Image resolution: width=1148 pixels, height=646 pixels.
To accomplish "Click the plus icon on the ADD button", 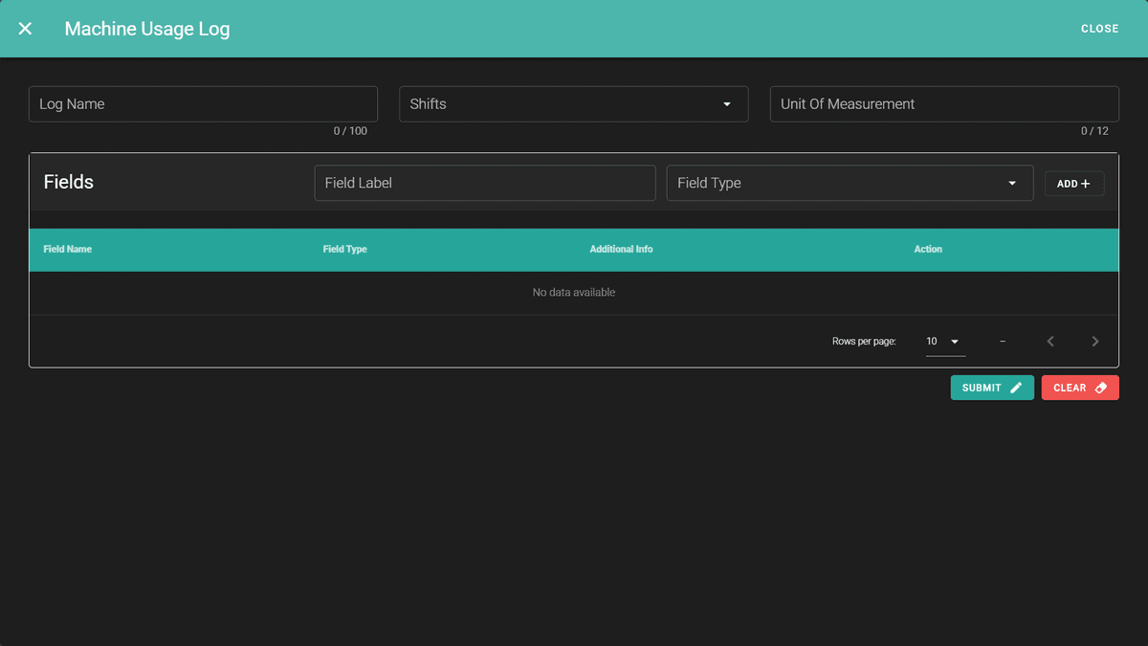I will [x=1085, y=184].
